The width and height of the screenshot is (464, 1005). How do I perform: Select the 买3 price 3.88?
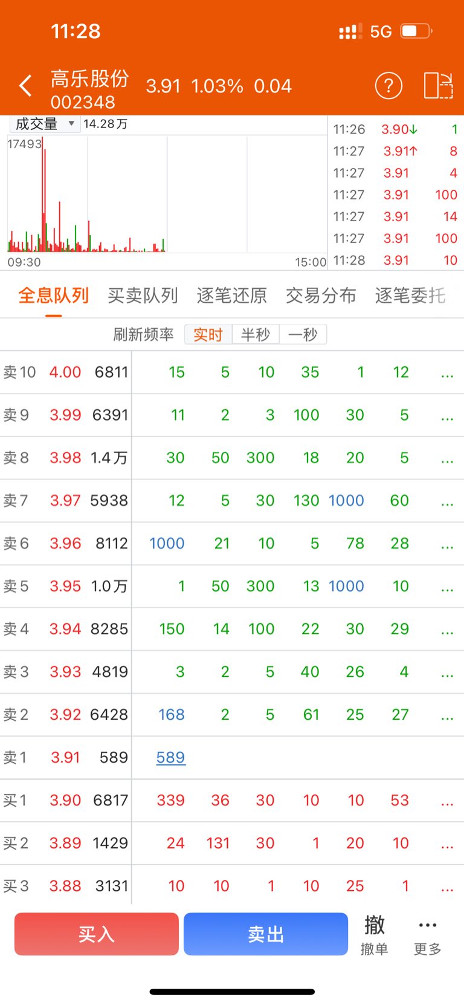[x=65, y=886]
